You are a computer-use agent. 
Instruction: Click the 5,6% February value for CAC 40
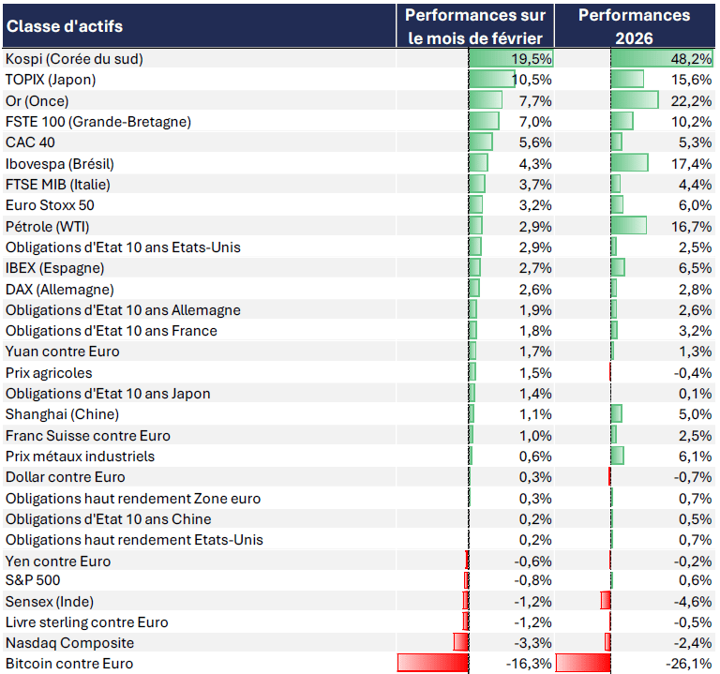pyautogui.click(x=535, y=142)
